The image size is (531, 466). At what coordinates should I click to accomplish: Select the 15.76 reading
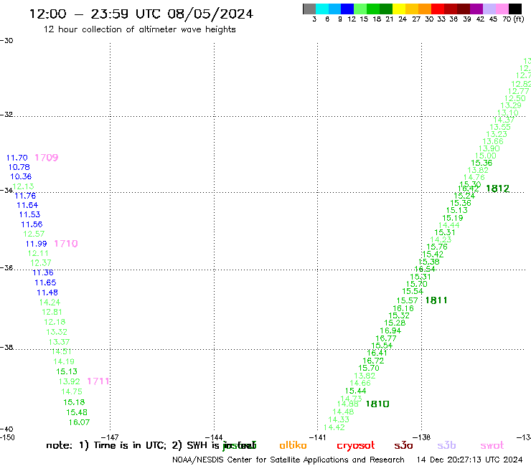[x=437, y=247]
